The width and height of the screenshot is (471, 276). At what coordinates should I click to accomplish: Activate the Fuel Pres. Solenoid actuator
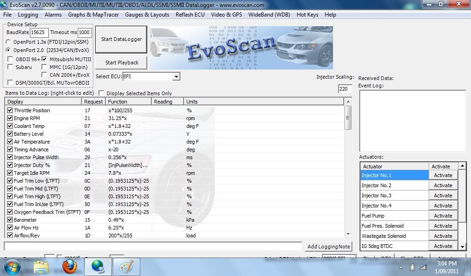click(x=443, y=226)
